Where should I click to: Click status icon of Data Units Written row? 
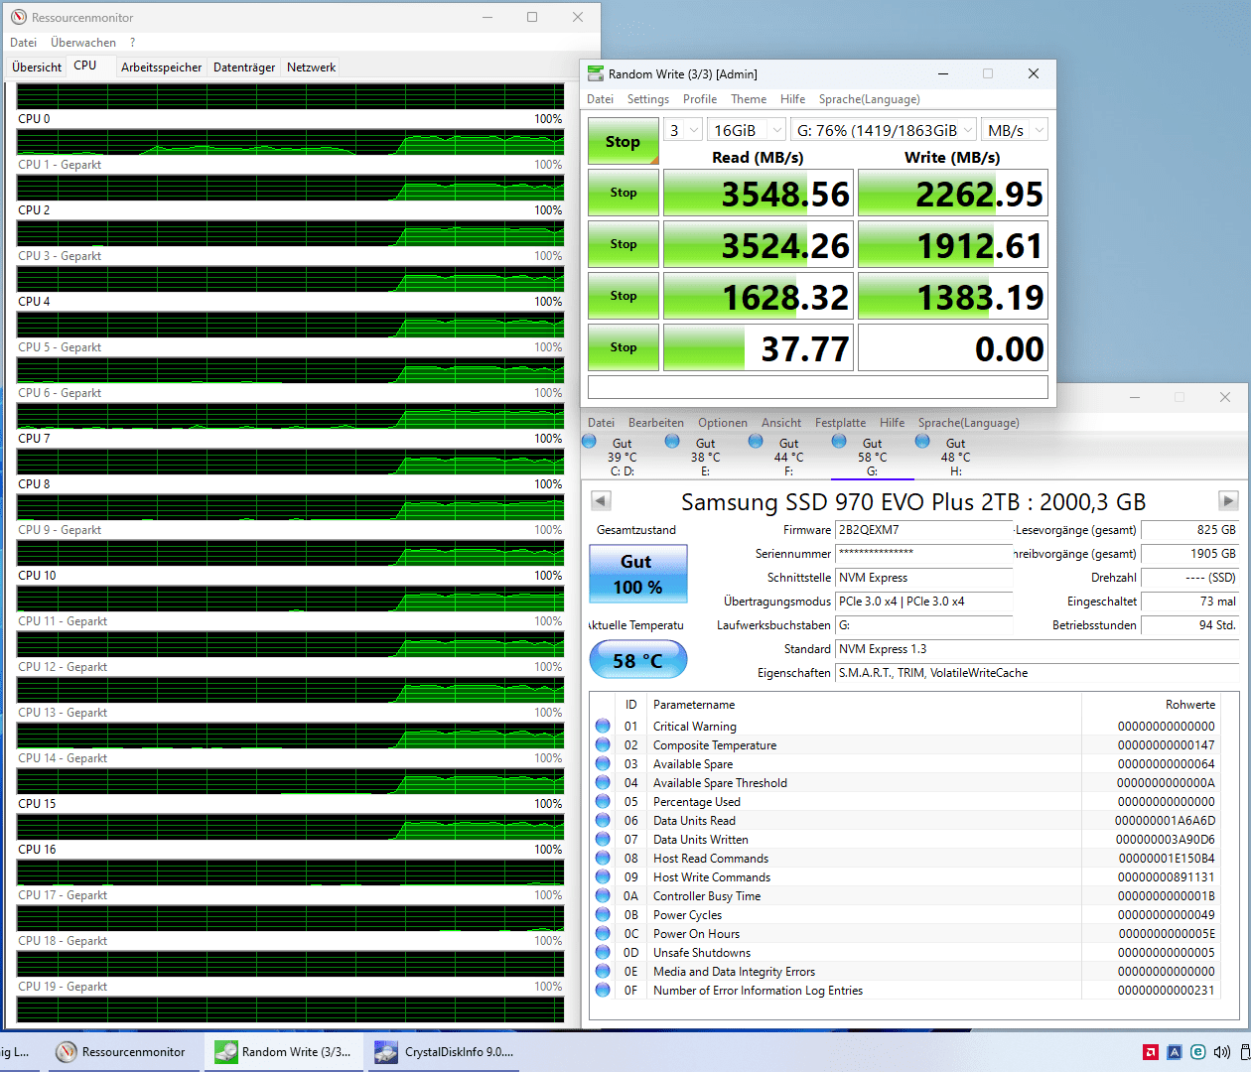(603, 839)
